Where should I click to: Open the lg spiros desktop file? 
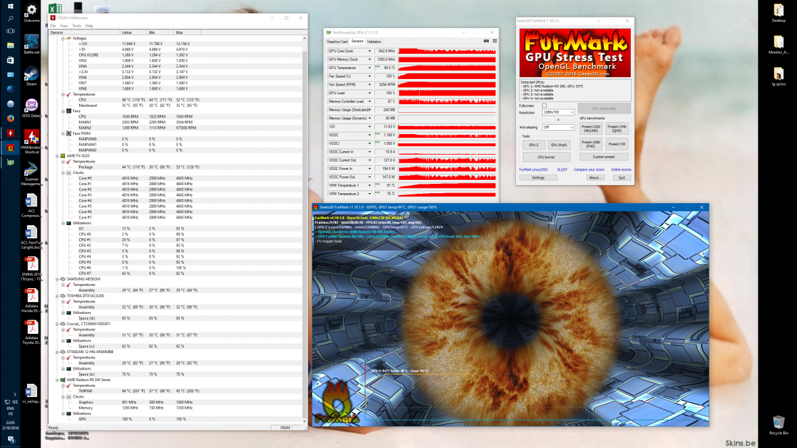click(x=779, y=75)
